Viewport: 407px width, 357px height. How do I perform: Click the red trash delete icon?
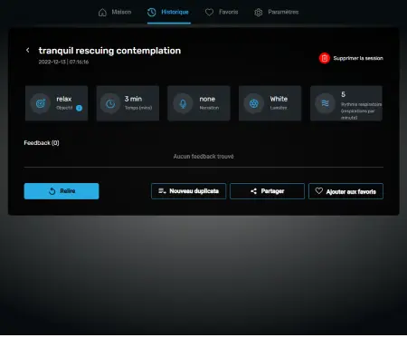click(325, 58)
